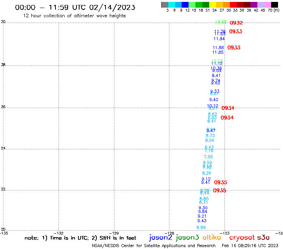The image size is (283, 249).
Task: Select the 8.86 reading at the track bottom
Action: pyautogui.click(x=201, y=228)
